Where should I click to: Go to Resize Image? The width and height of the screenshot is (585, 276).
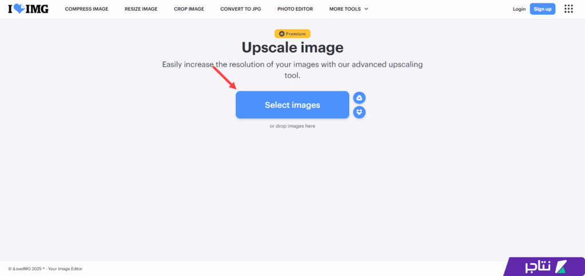coord(141,9)
